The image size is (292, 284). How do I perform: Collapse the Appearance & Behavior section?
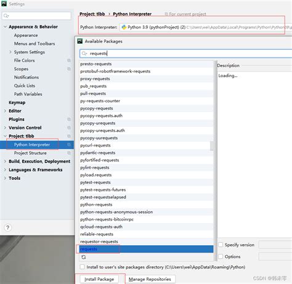point(5,26)
